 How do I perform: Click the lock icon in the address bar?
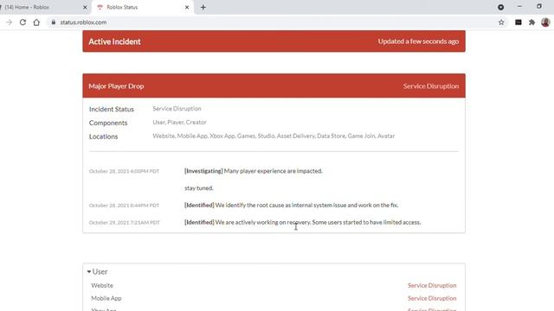tap(54, 22)
